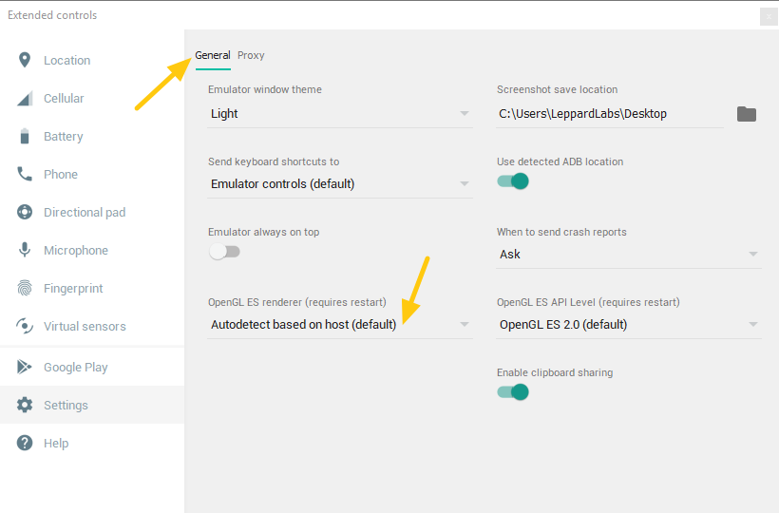Open the OpenGL ES renderer dropdown
The width and height of the screenshot is (779, 513).
(340, 325)
